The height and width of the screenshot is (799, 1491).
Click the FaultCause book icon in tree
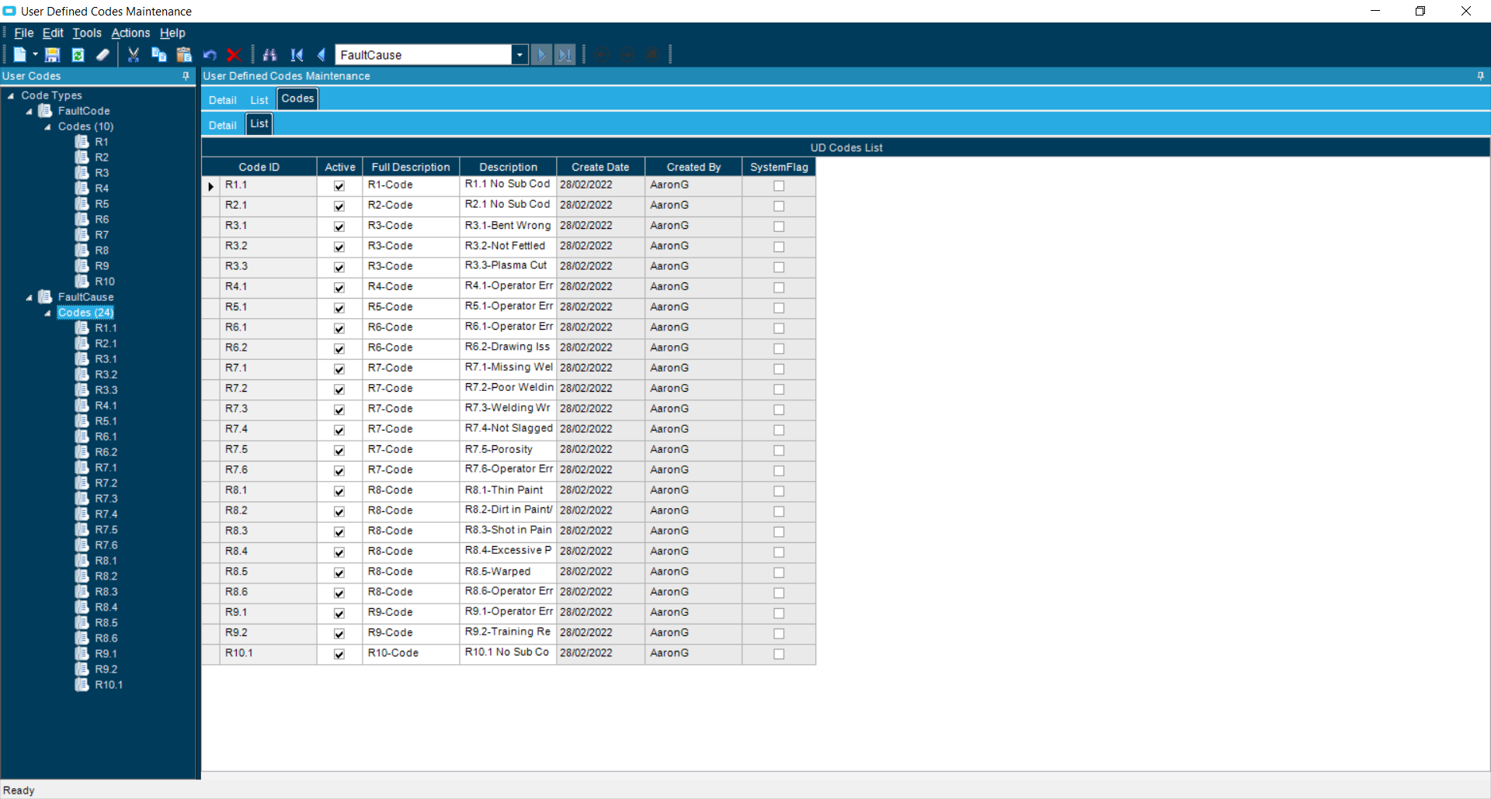(x=46, y=297)
